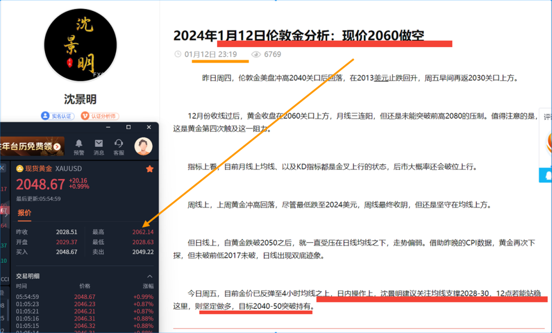Click the article title about 伦敦金分析
This screenshot has width=552, height=333.
point(299,35)
